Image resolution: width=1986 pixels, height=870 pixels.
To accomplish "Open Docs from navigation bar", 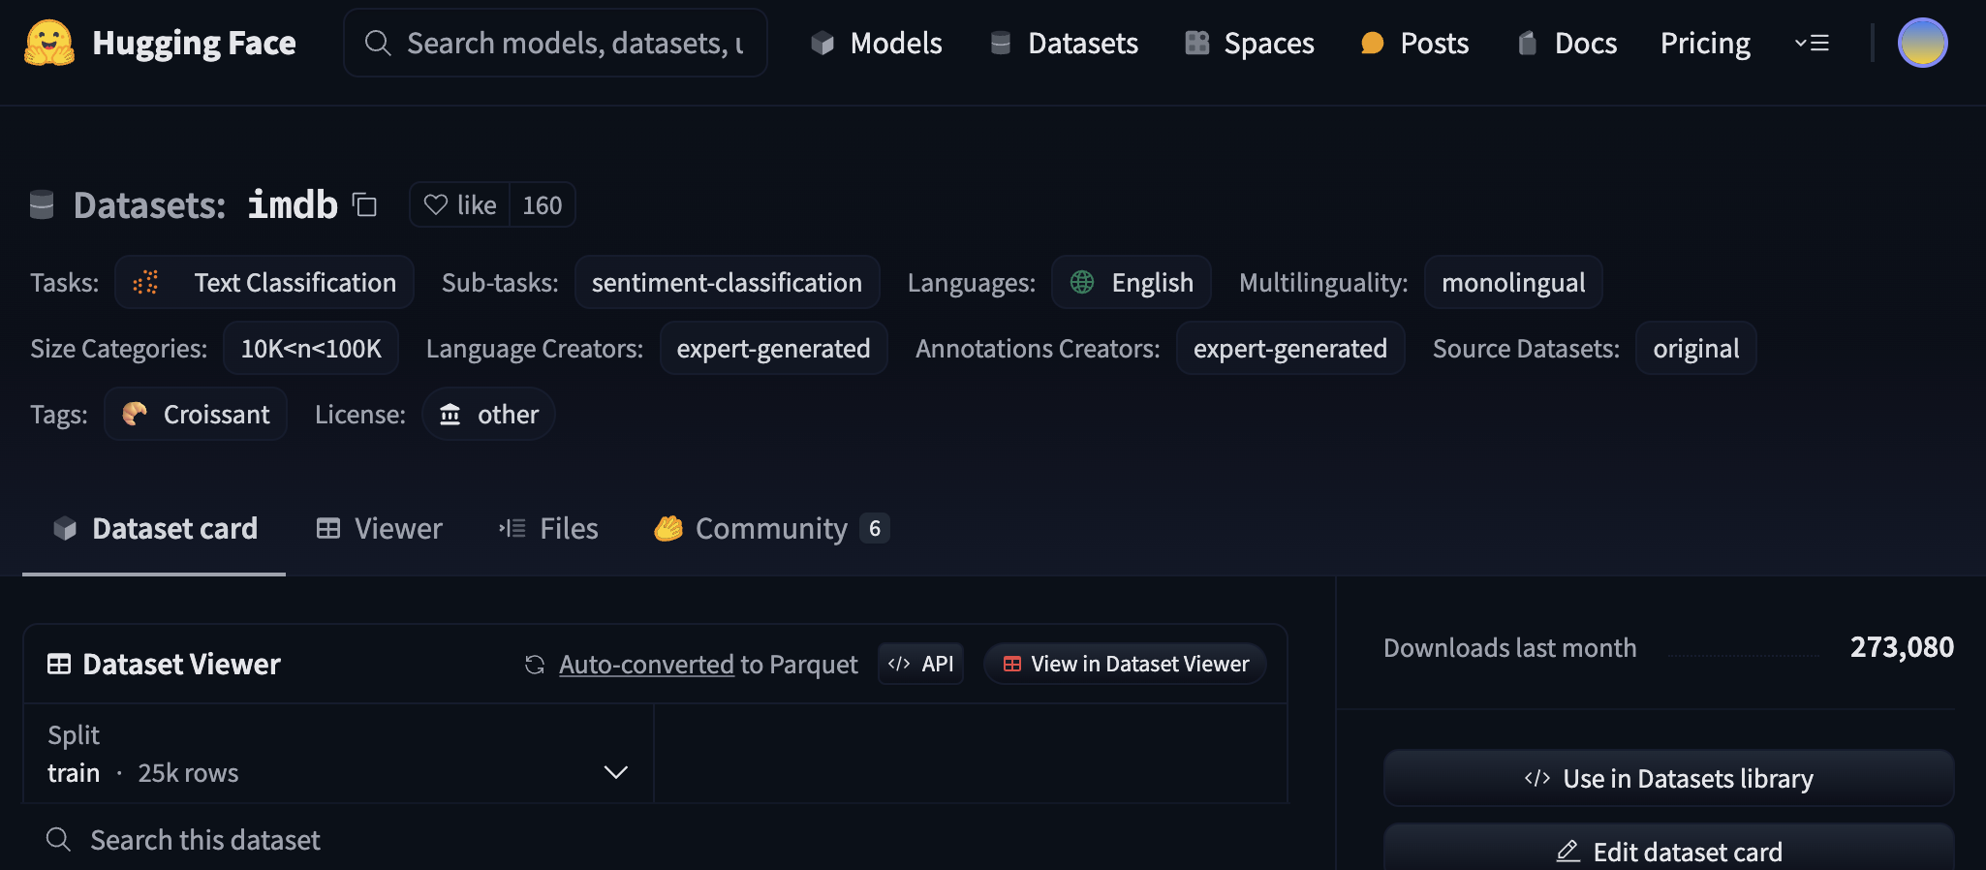I will (1567, 43).
